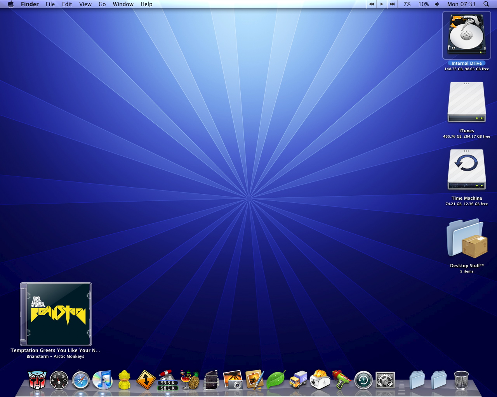Click the Brianstorm album cover artwork
This screenshot has width=497, height=397.
pyautogui.click(x=56, y=314)
